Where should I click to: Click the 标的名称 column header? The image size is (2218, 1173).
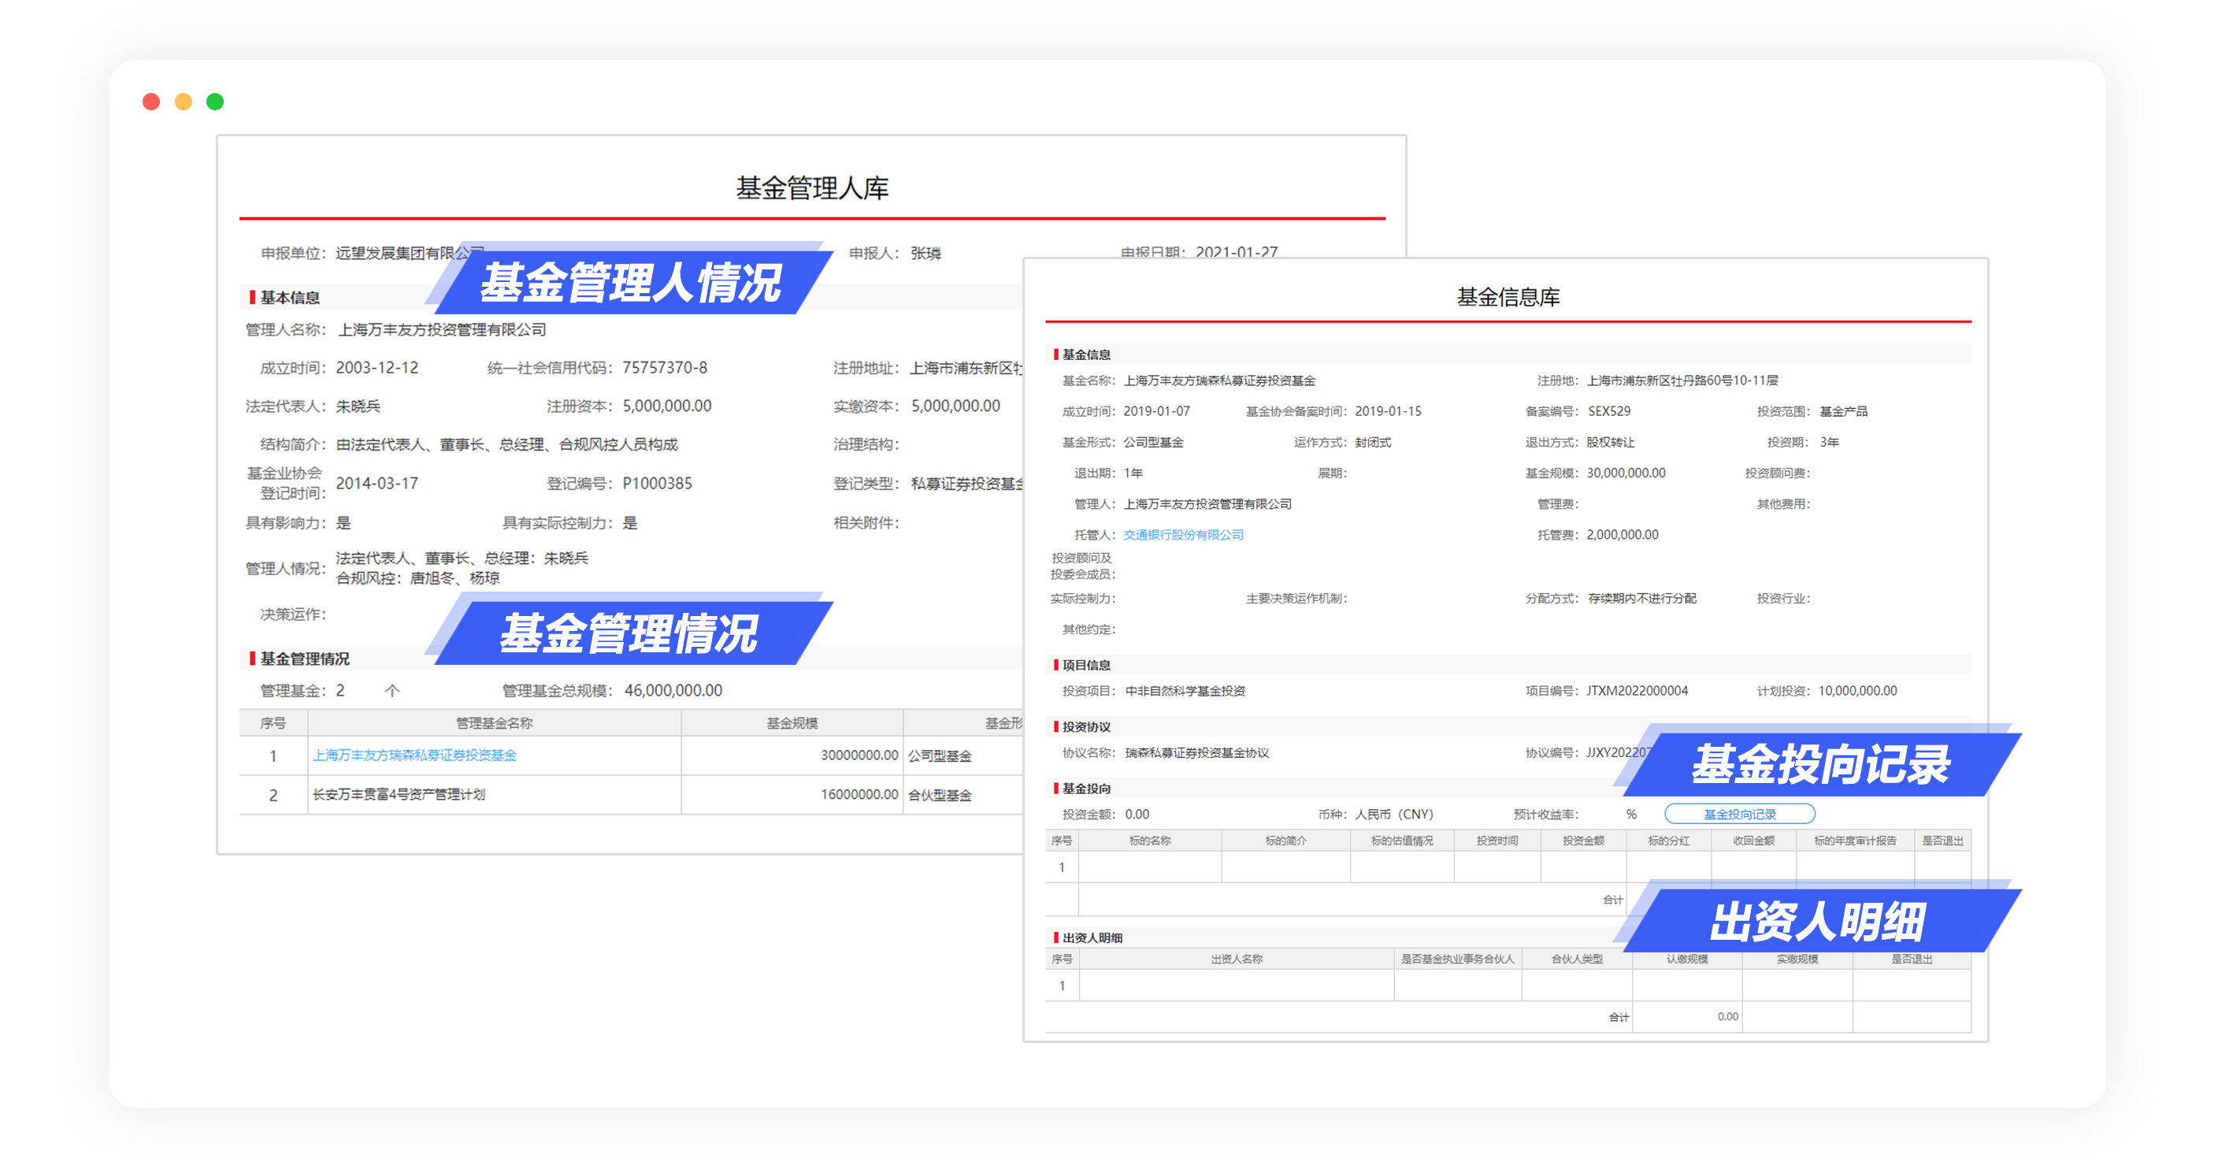(1149, 841)
